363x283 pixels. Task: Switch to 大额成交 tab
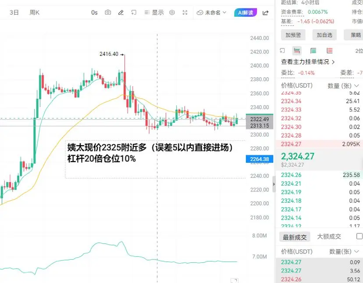pyautogui.click(x=329, y=236)
